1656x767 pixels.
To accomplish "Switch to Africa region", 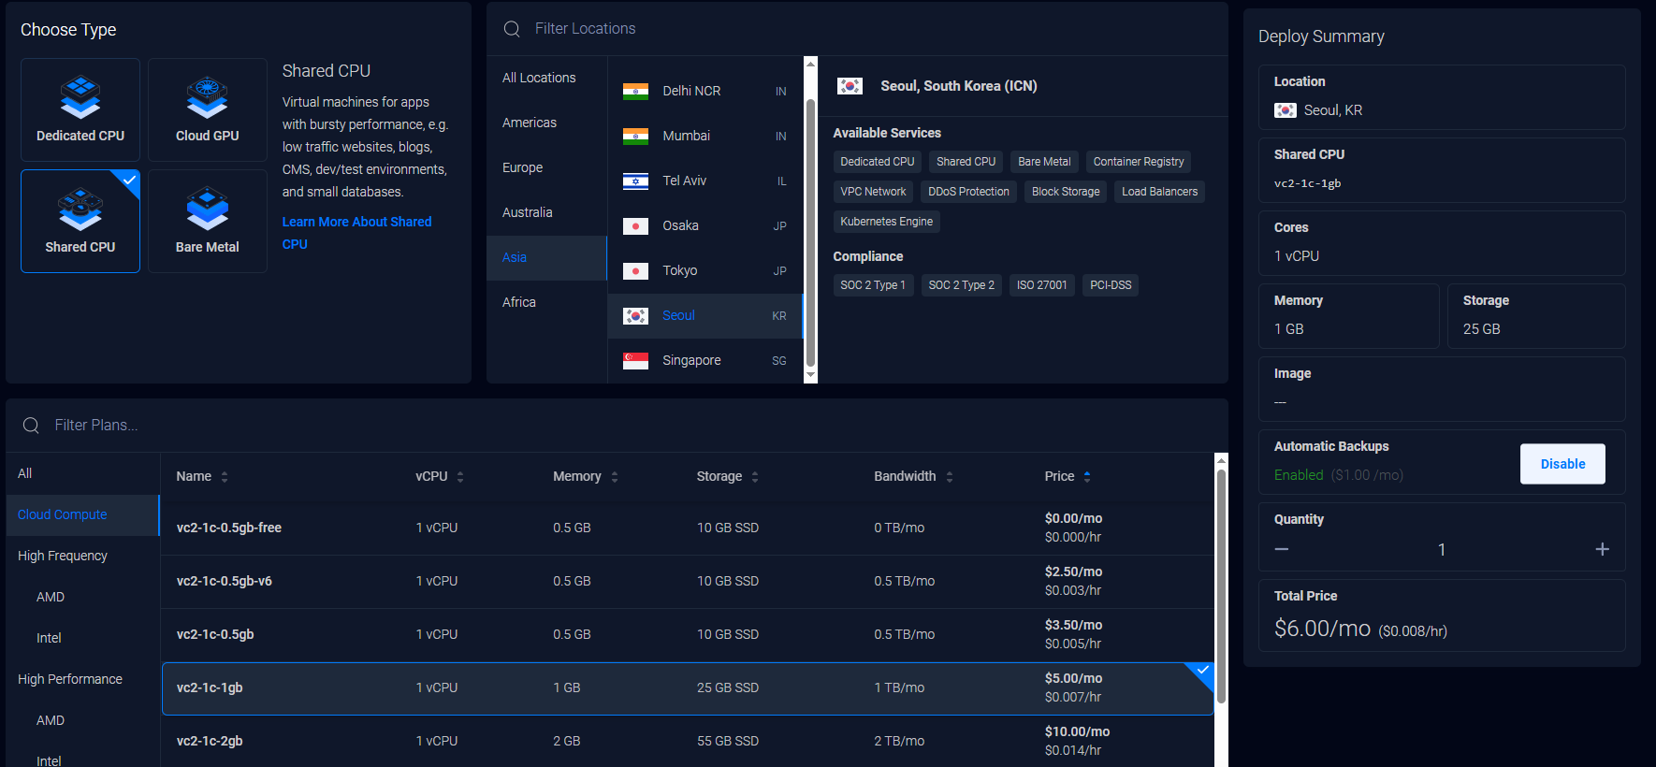I will click(546, 303).
